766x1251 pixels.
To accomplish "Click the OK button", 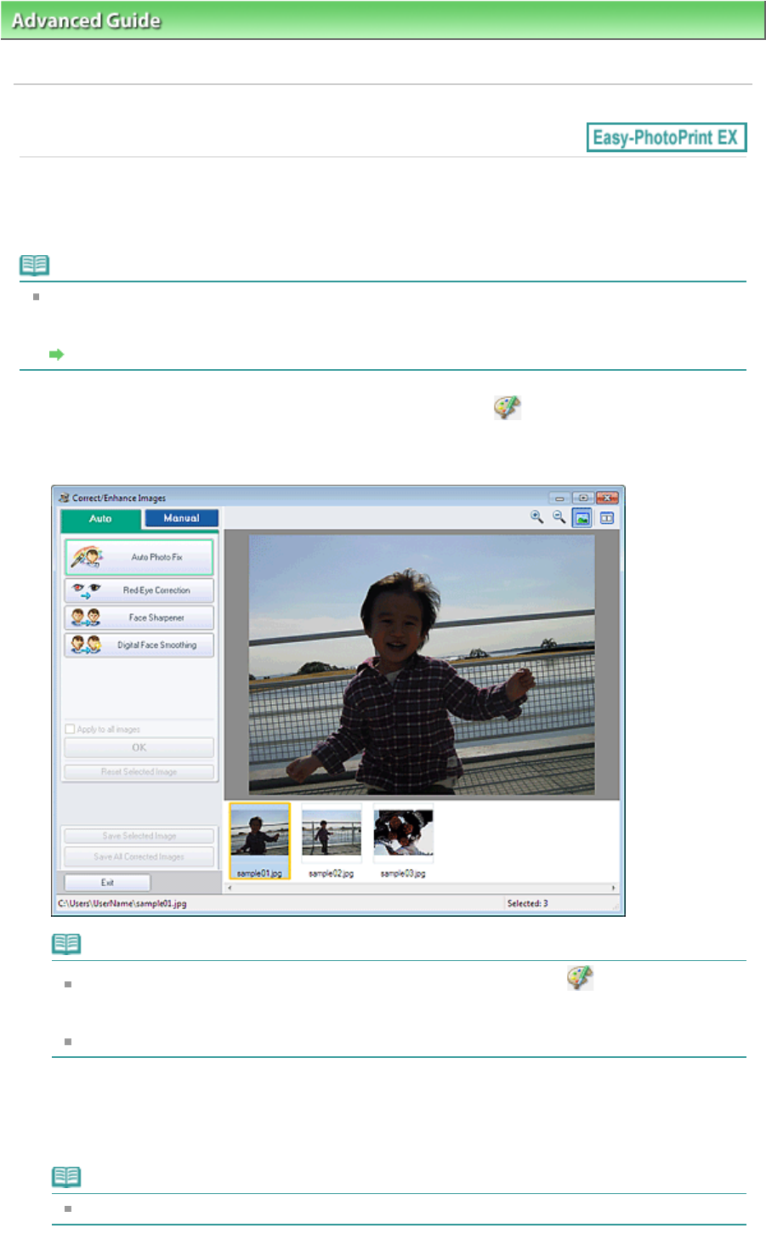I will pos(139,748).
